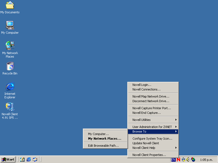218x163 pixels.
Task: Open Configure System Tray Icon...
Action: coord(153,139)
